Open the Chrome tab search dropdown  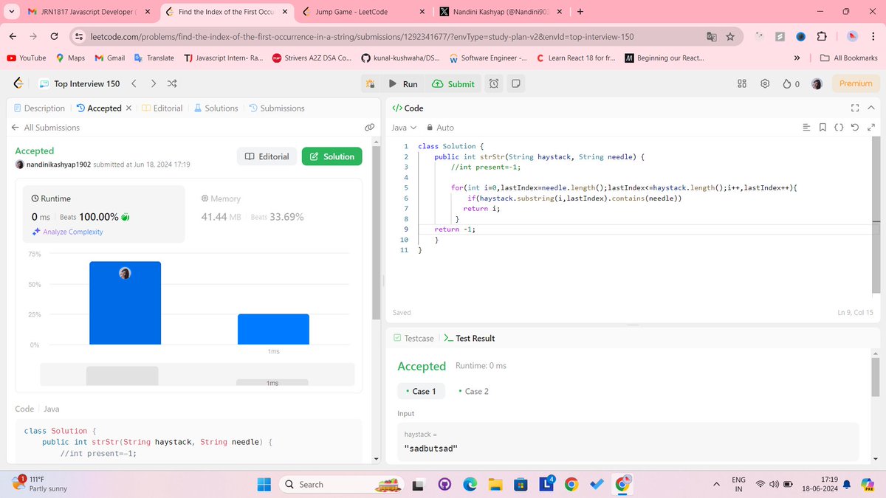[x=10, y=12]
